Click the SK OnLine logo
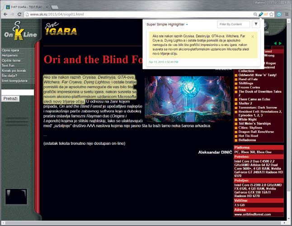 (20, 31)
